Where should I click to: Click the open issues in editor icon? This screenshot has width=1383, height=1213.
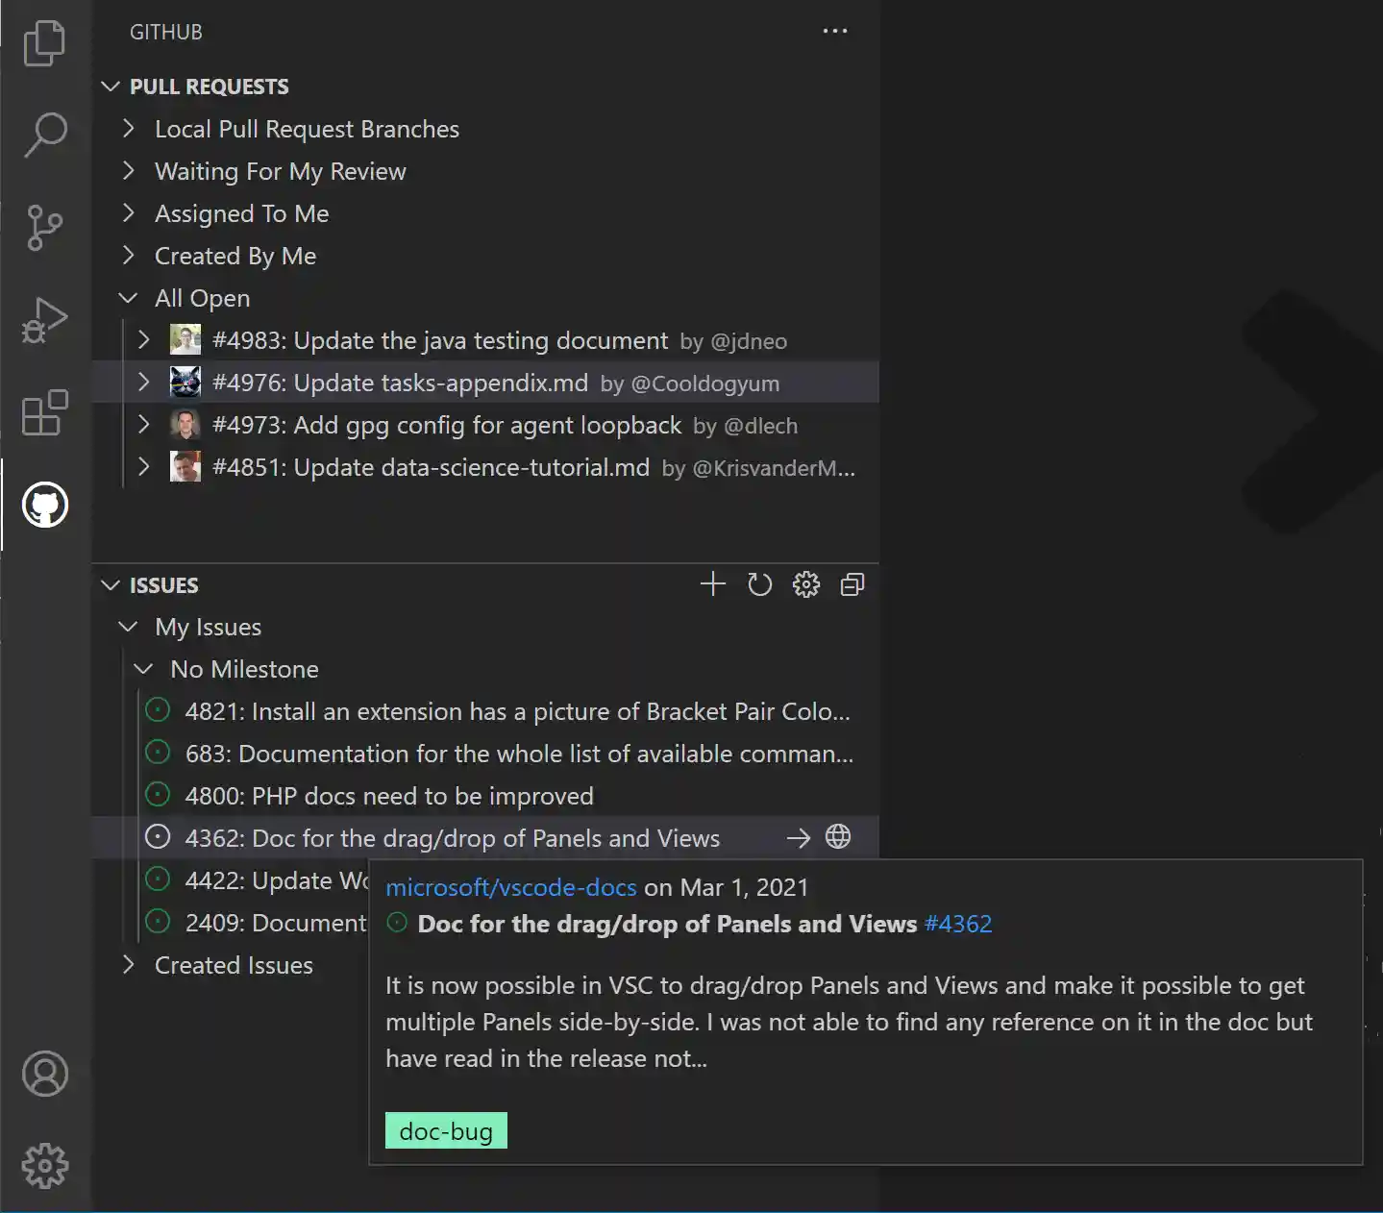pyautogui.click(x=852, y=584)
